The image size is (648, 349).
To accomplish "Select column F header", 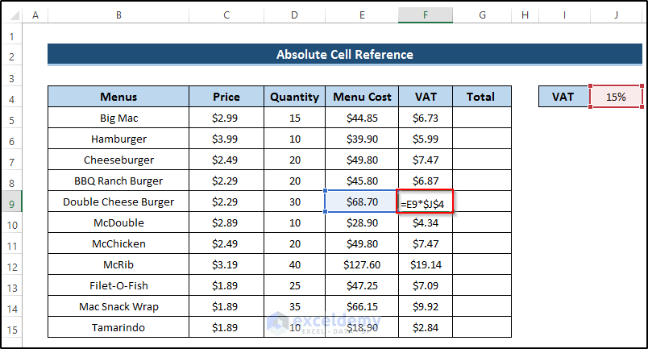I will [x=425, y=15].
